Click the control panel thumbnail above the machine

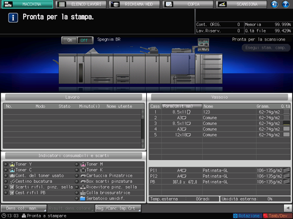pyautogui.click(x=203, y=45)
